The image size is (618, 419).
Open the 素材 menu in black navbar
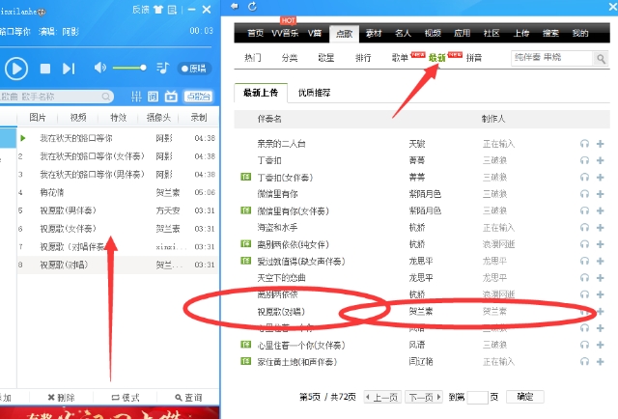click(x=375, y=33)
